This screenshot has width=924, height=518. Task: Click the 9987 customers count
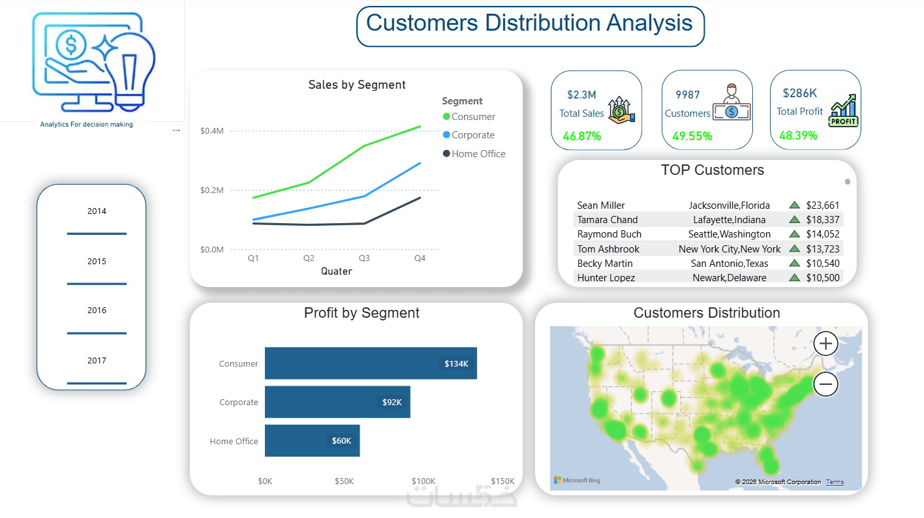pos(687,95)
